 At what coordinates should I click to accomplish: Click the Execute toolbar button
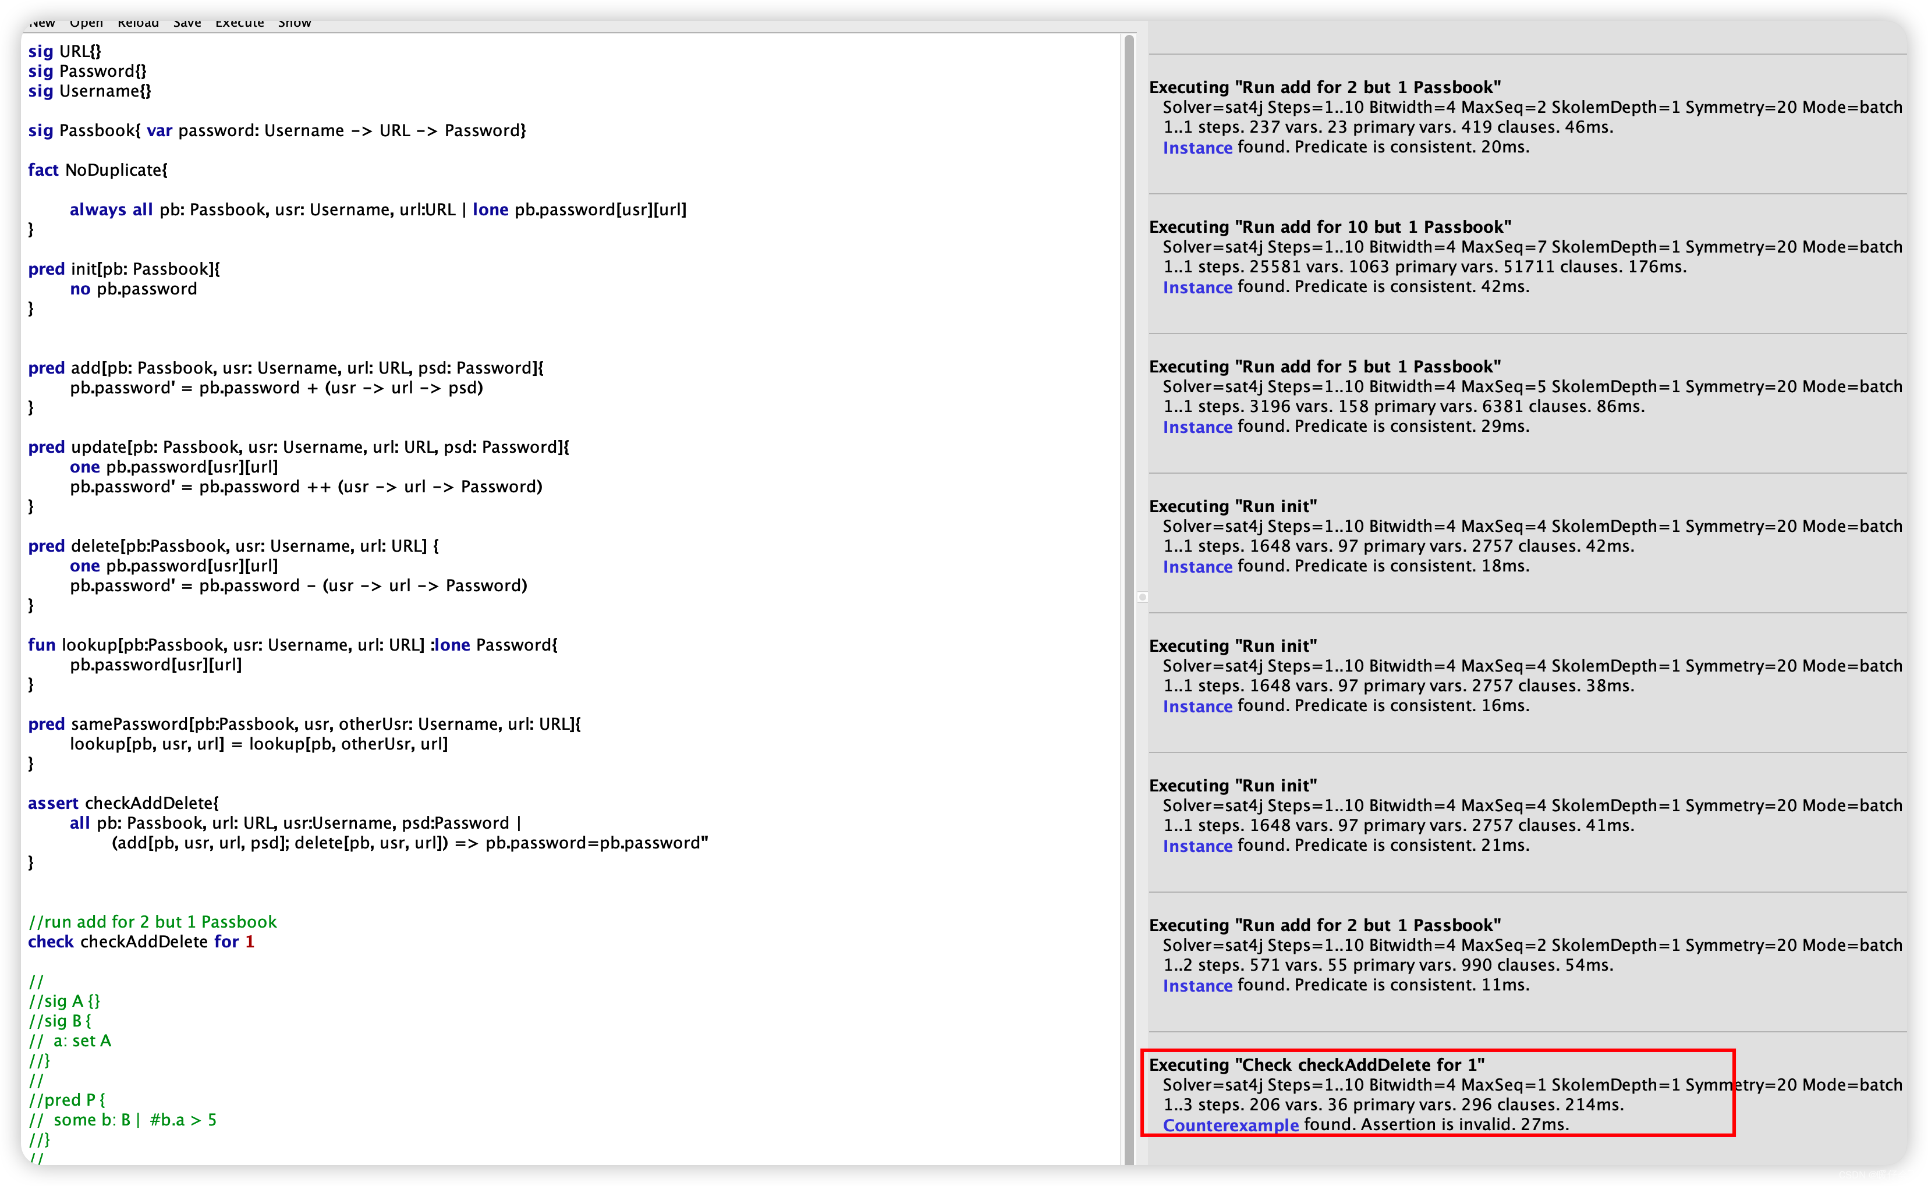tap(239, 23)
